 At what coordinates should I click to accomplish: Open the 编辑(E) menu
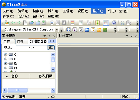pyautogui.click(x=23, y=11)
